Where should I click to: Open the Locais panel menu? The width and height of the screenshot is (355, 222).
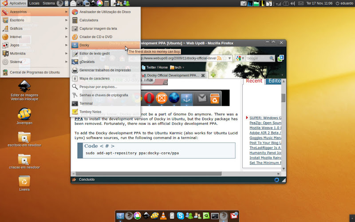tap(34, 3)
